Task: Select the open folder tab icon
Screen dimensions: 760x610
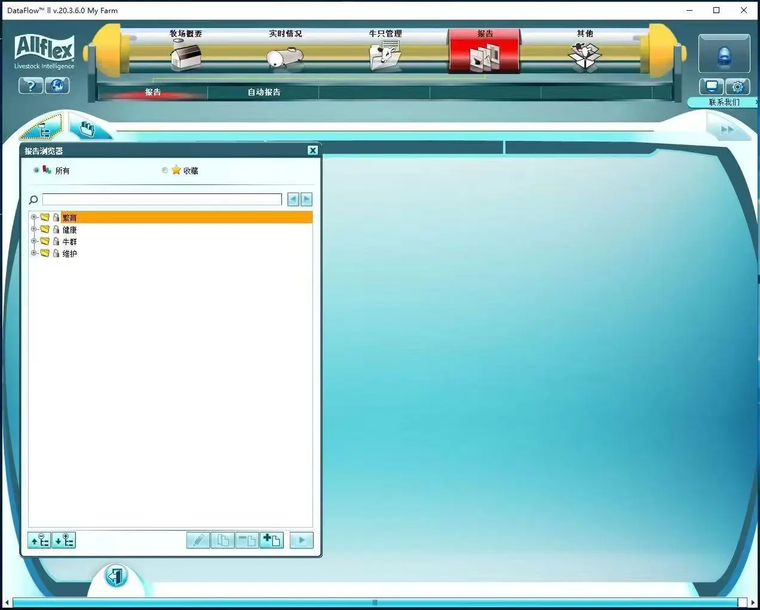Action: point(88,127)
